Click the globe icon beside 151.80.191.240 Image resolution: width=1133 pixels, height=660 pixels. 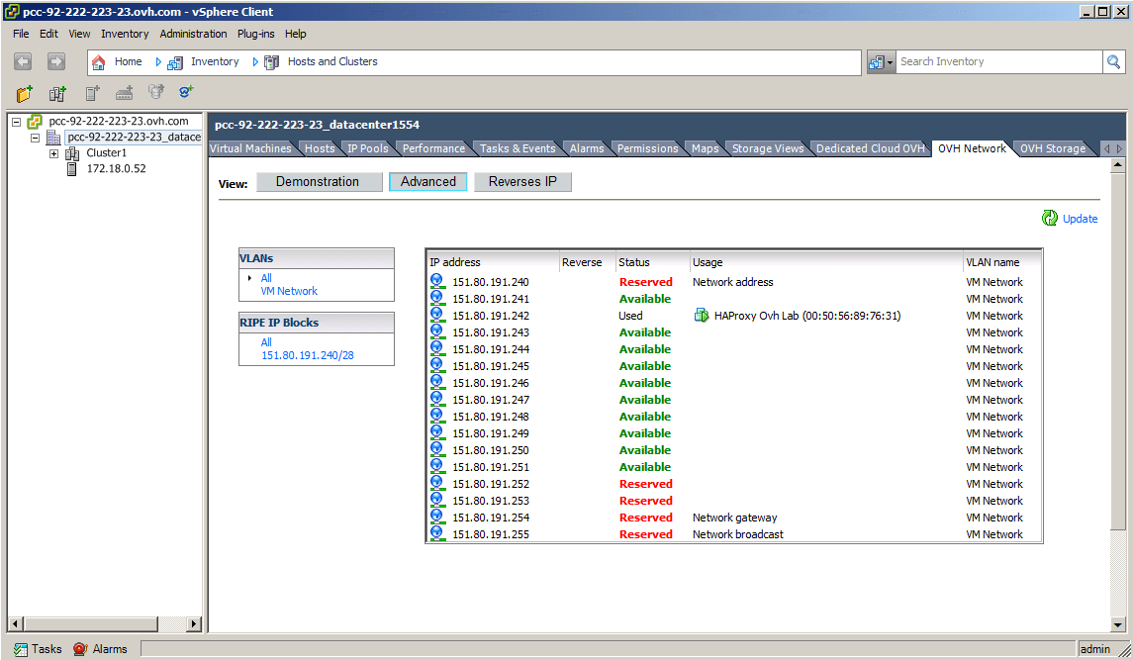pyautogui.click(x=437, y=281)
